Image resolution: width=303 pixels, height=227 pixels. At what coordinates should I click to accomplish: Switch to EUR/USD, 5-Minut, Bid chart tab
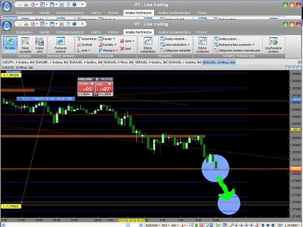tap(119, 62)
